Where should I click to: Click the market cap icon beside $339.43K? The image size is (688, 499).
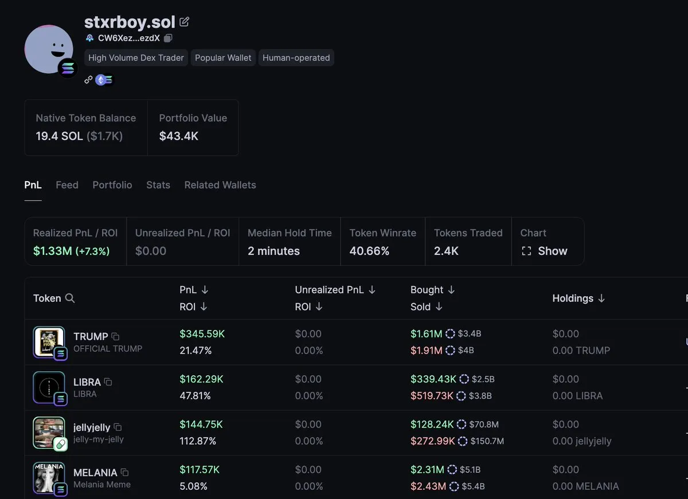pyautogui.click(x=464, y=379)
